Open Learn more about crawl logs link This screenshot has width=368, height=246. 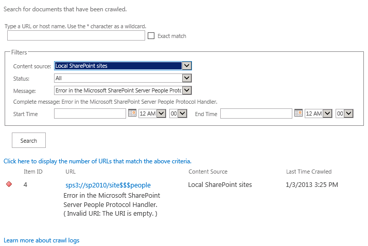click(42, 240)
